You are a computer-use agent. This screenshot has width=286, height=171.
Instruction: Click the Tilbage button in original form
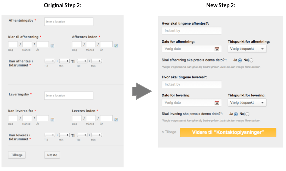[x=17, y=155]
